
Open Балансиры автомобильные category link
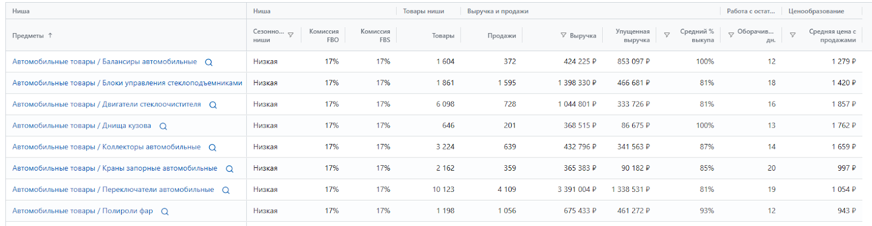[x=105, y=62]
